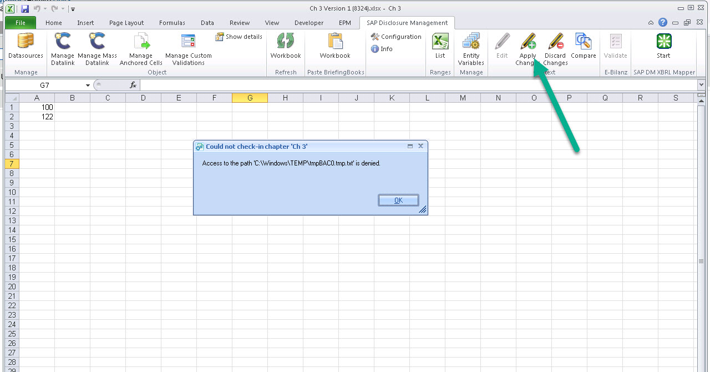Open Manage Anchored Cells
This screenshot has height=372, width=710.
(x=141, y=49)
